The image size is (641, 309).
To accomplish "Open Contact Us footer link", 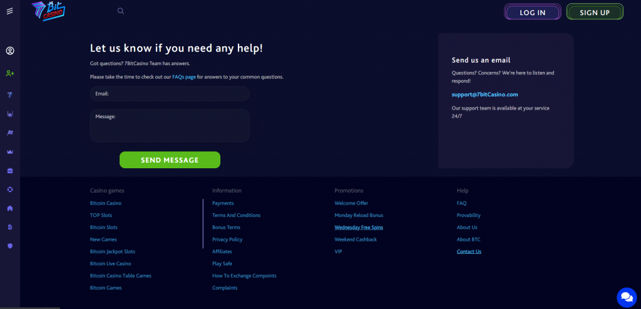I will pyautogui.click(x=469, y=252).
